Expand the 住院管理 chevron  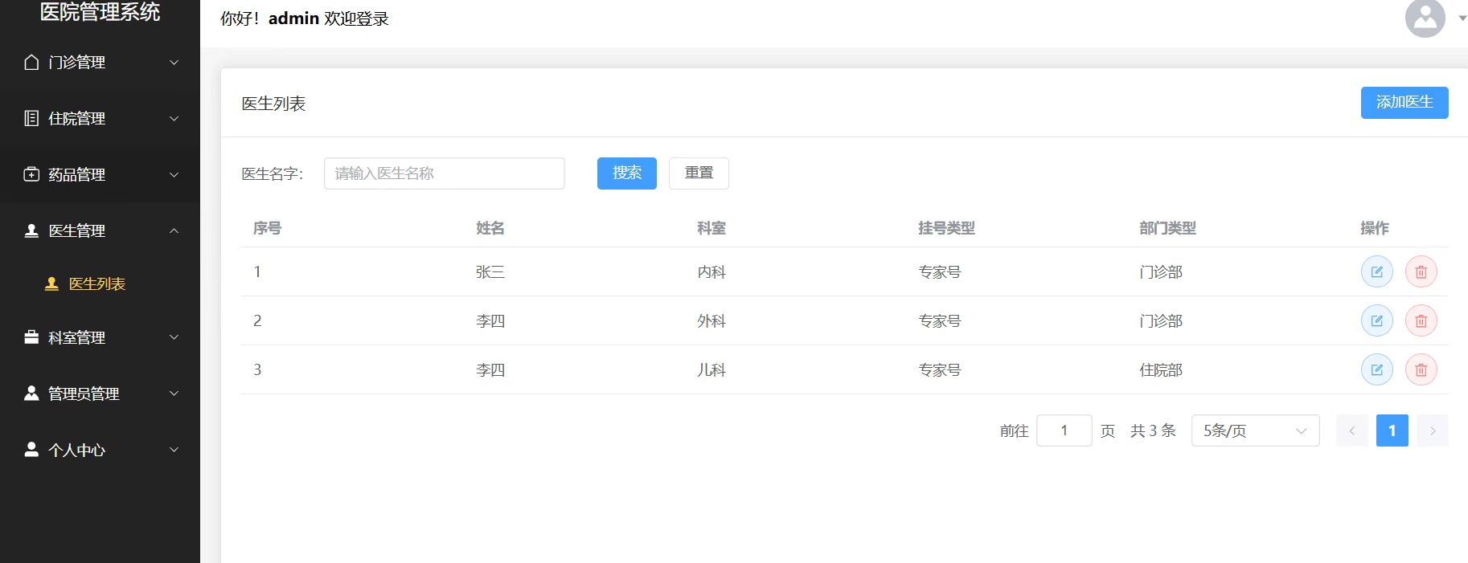[174, 118]
